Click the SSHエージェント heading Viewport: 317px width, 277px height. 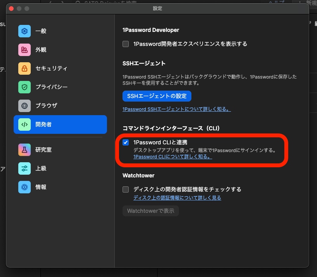pos(144,63)
